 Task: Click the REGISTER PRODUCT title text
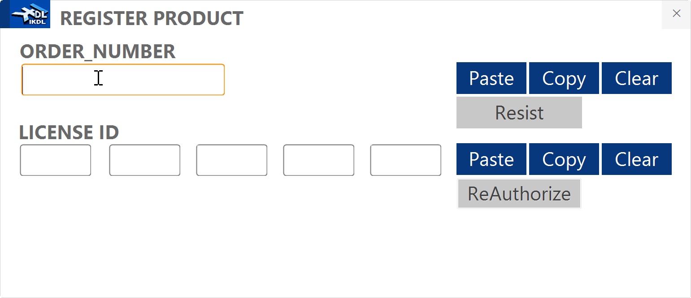[152, 18]
